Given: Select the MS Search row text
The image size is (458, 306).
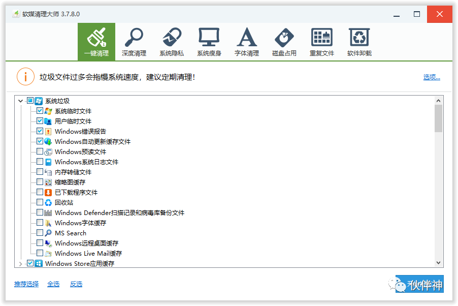Looking at the screenshot, I should (x=71, y=233).
